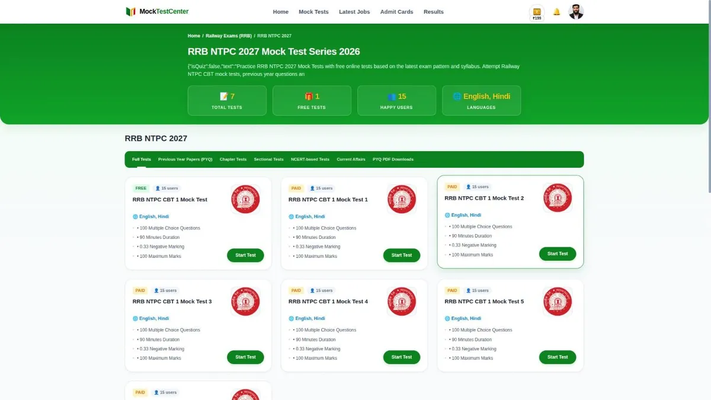The height and width of the screenshot is (400, 711).
Task: Go to Home in top navigation
Action: [x=281, y=12]
